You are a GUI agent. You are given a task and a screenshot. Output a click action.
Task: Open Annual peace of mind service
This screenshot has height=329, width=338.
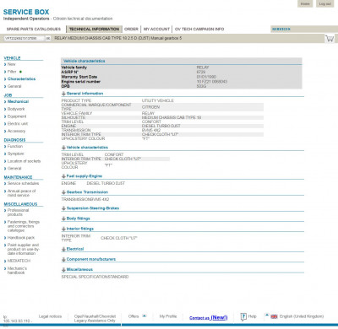click(21, 193)
